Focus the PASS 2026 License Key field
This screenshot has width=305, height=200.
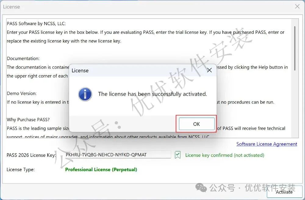[x=118, y=155]
